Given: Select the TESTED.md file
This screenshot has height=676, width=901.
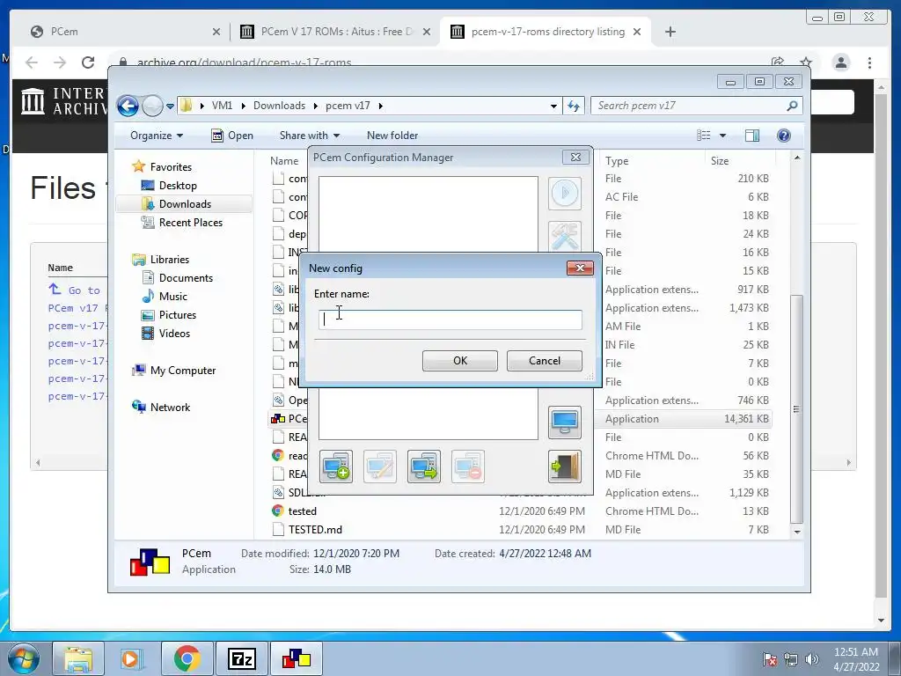Looking at the screenshot, I should (315, 529).
